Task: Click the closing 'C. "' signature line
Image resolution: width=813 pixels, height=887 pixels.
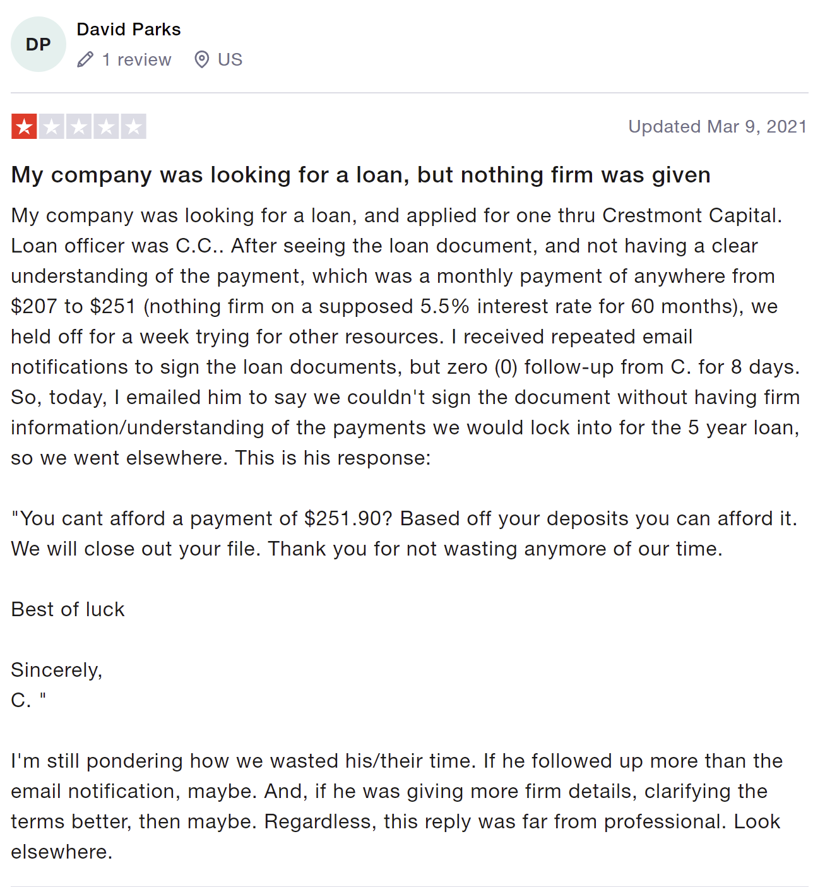Action: (x=28, y=700)
